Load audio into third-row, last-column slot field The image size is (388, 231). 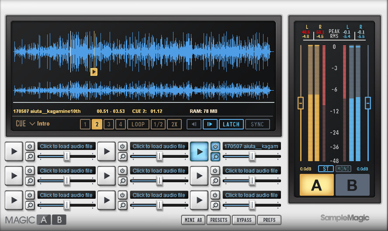click(x=252, y=195)
